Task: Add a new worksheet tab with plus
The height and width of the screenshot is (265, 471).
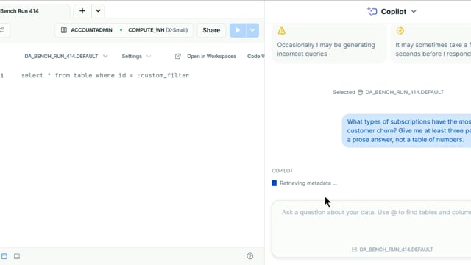Action: (82, 11)
